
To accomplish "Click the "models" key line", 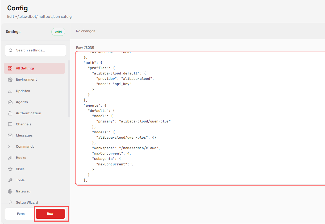I will (x=103, y=132).
